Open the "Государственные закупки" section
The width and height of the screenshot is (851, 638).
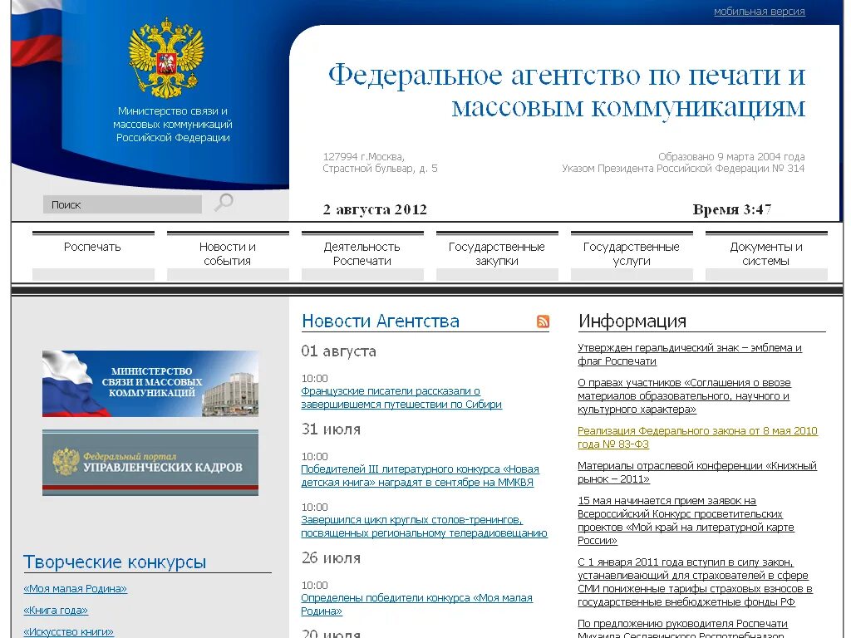(x=497, y=253)
